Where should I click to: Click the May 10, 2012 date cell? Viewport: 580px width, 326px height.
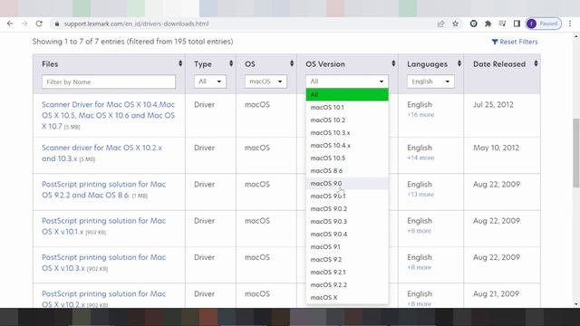[x=496, y=148]
